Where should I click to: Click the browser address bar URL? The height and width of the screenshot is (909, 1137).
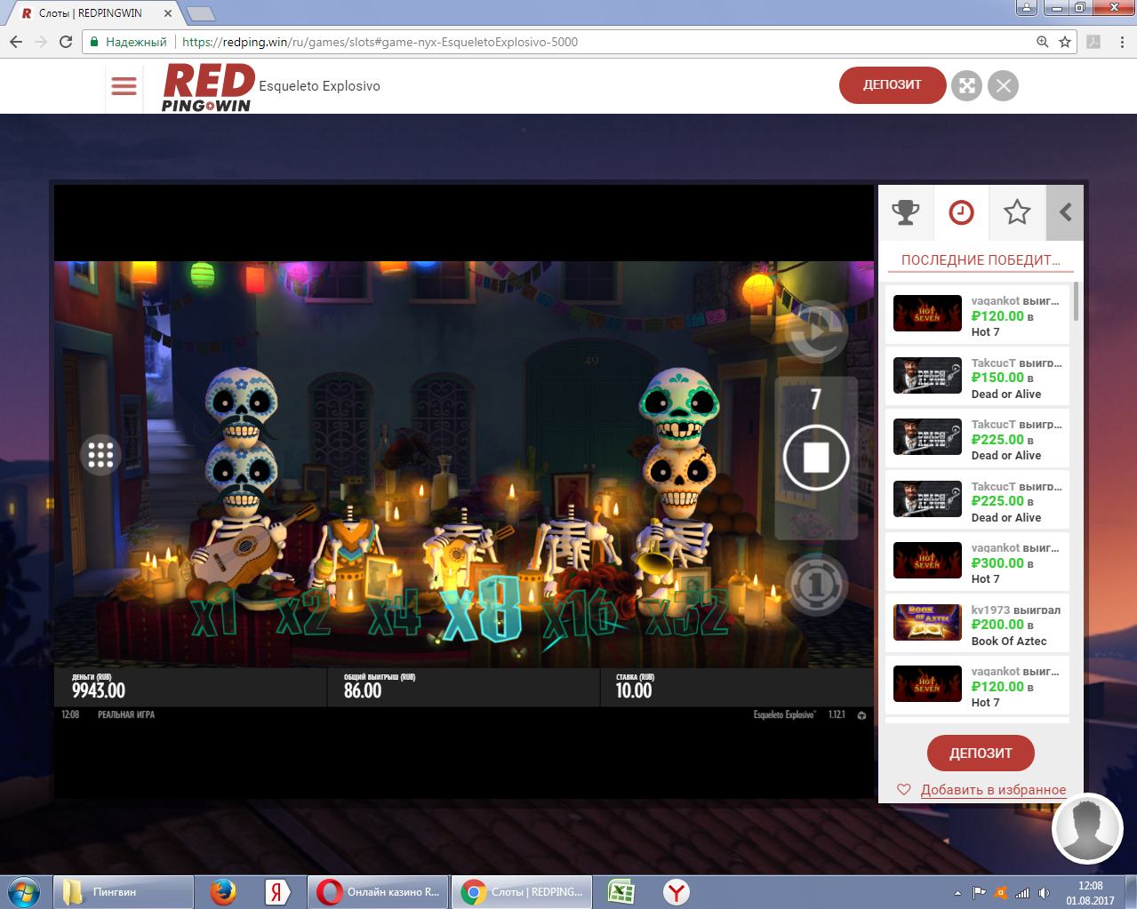[380, 42]
